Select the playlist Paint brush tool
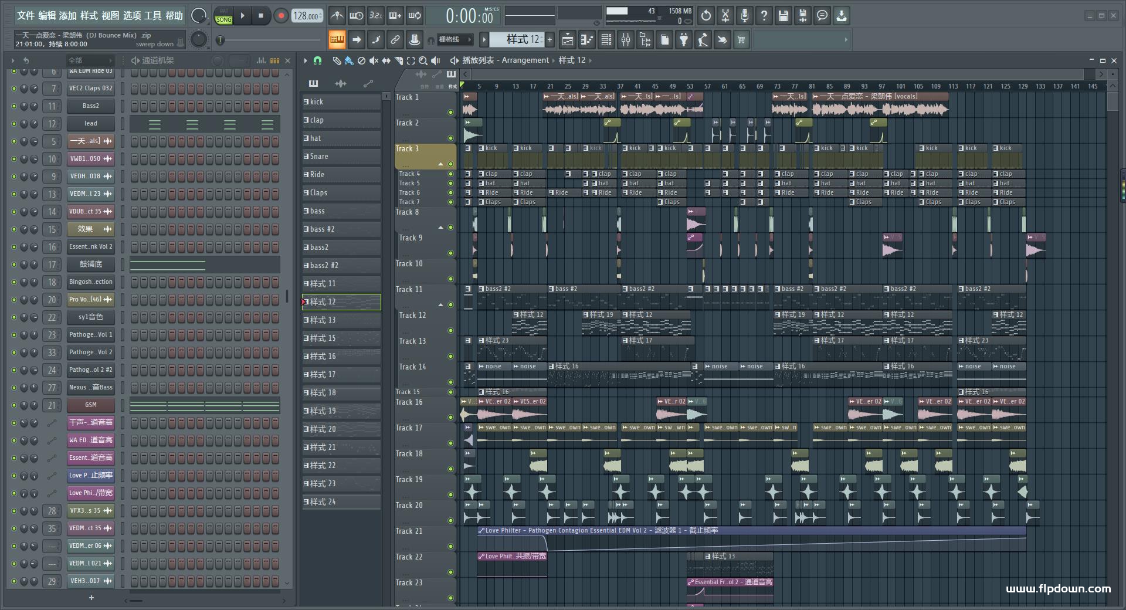1126x610 pixels. [x=349, y=60]
